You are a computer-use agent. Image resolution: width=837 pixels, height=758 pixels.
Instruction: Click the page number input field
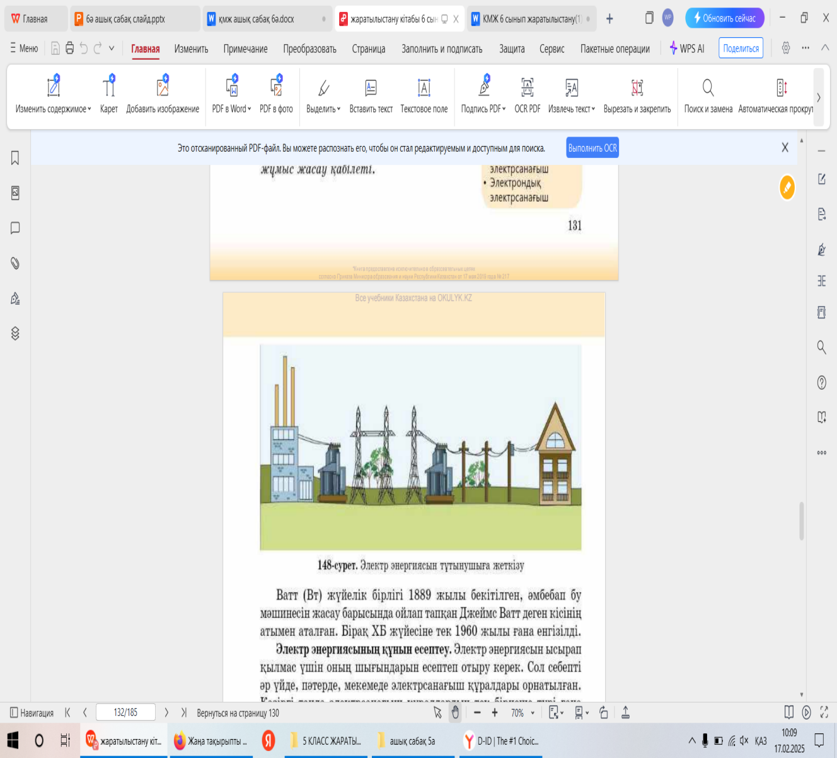pos(125,713)
